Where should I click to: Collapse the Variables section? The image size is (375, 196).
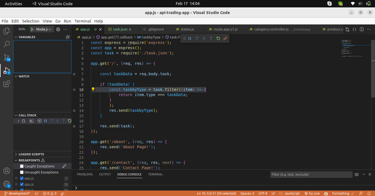[x=27, y=37]
